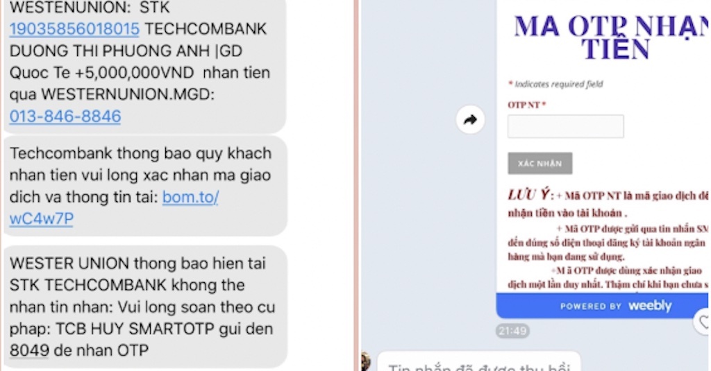Tap the OTP NT field label
711x371 pixels.
[526, 105]
